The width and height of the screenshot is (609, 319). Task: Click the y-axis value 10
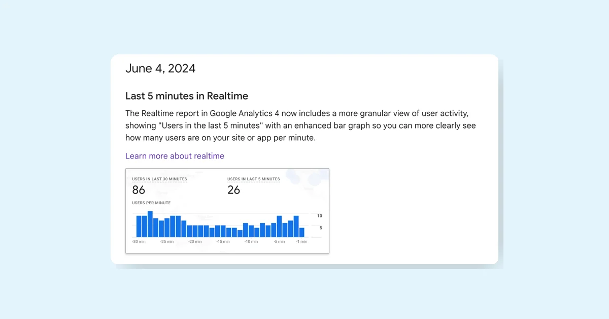(x=320, y=216)
